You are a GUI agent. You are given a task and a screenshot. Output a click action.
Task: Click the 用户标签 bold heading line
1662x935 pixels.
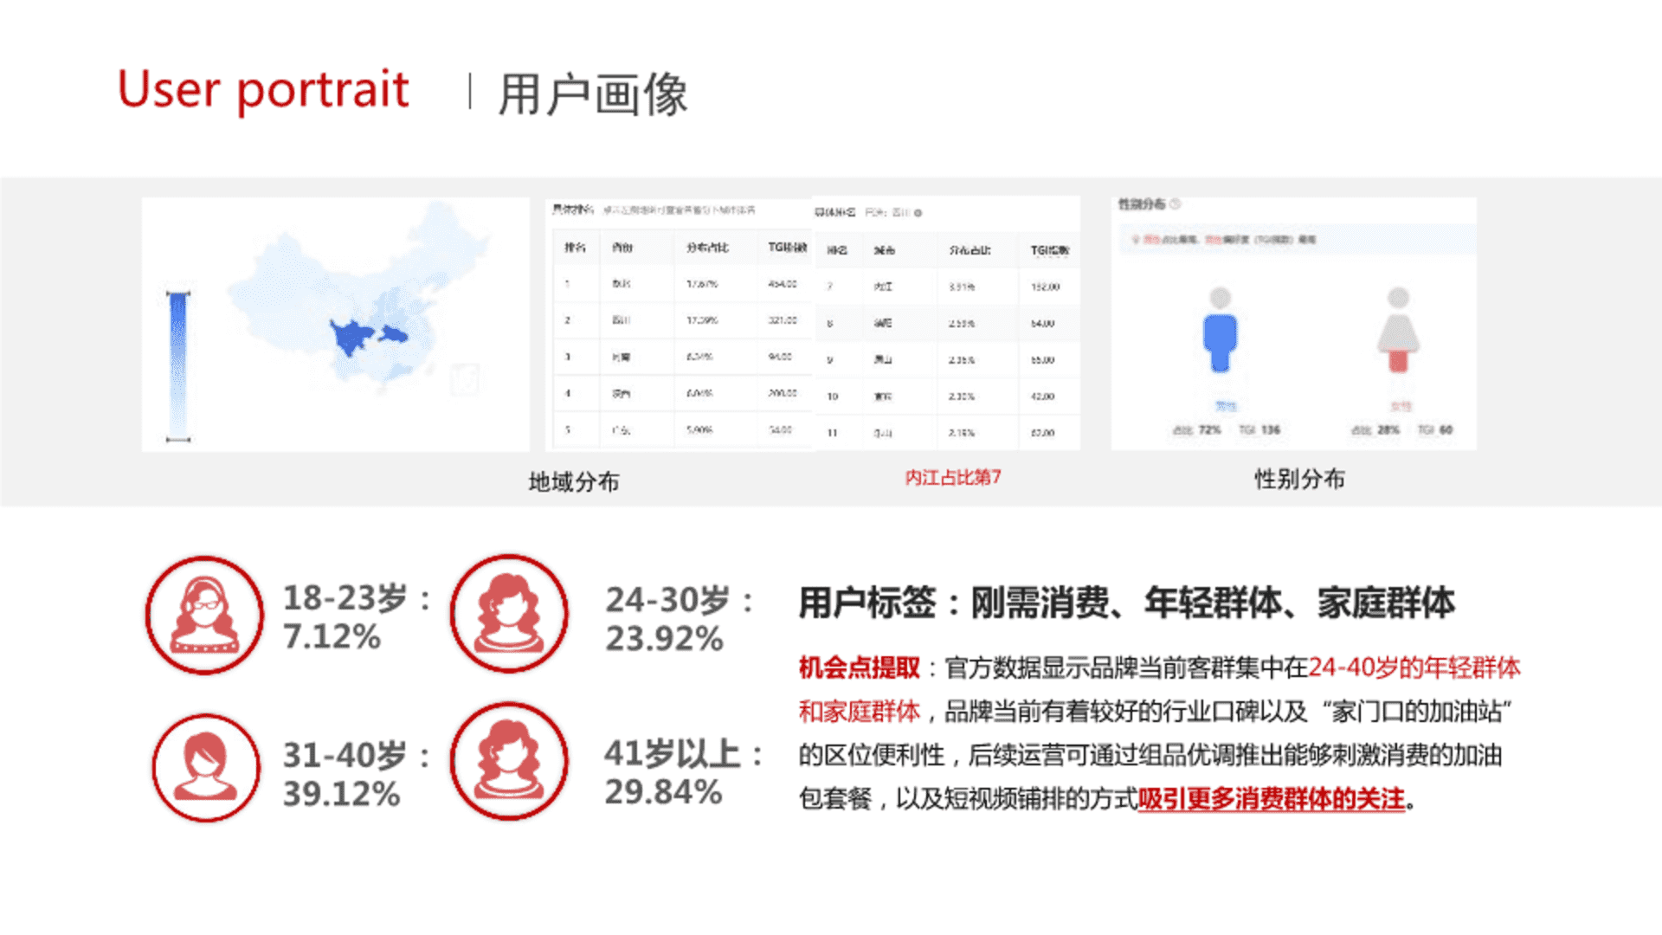pyautogui.click(x=1126, y=602)
